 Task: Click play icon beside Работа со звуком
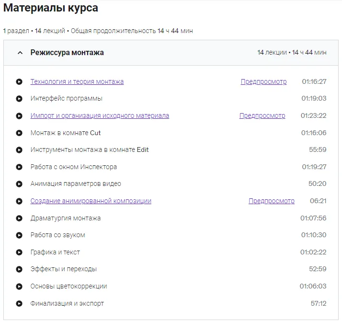pos(19,235)
